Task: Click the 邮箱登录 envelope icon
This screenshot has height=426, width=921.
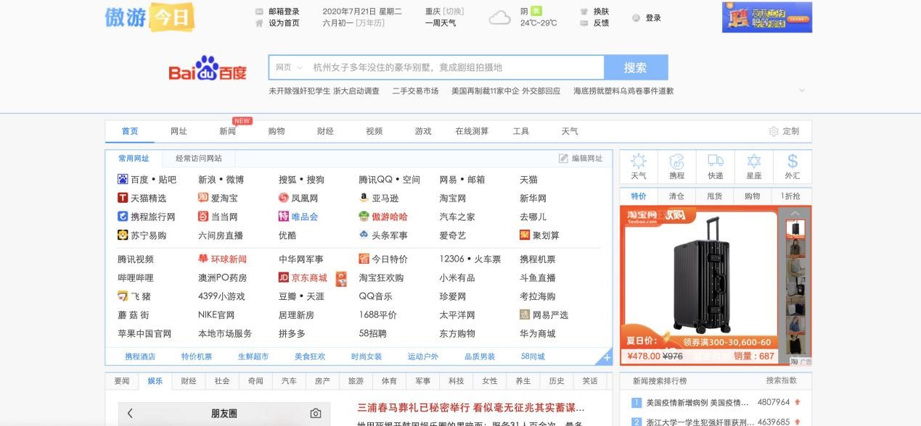Action: tap(259, 12)
